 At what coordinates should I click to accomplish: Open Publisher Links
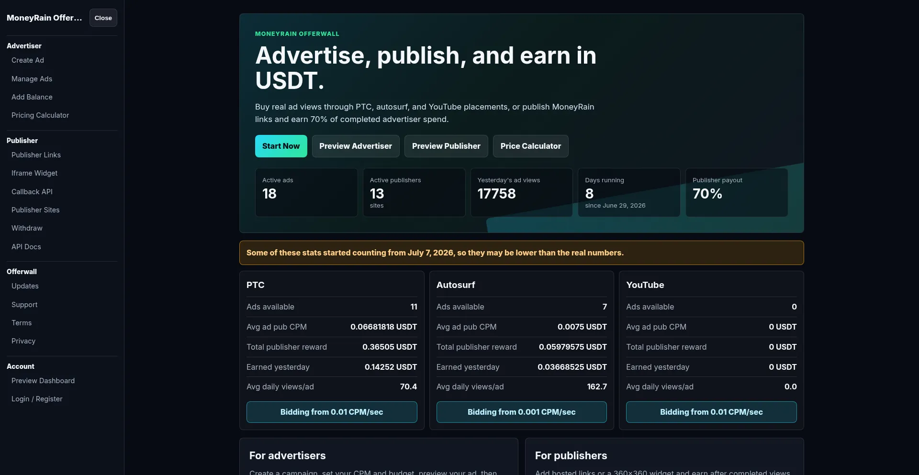(x=36, y=155)
